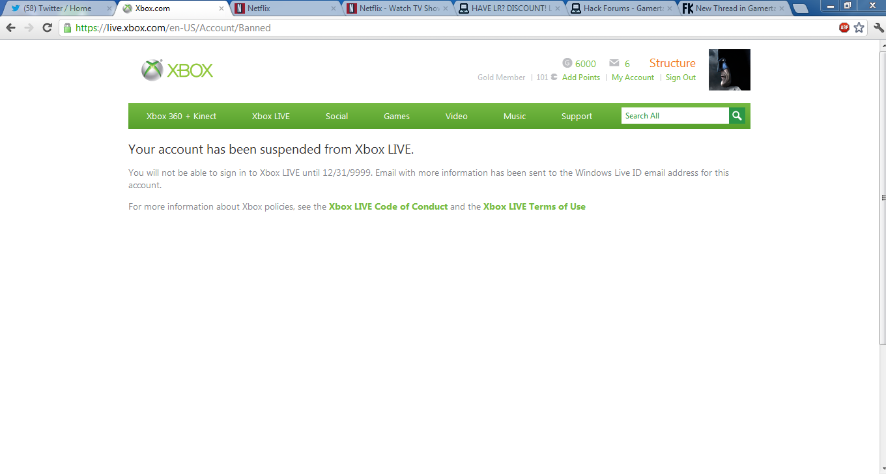Open the Support menu
This screenshot has height=474, width=886.
(x=577, y=116)
